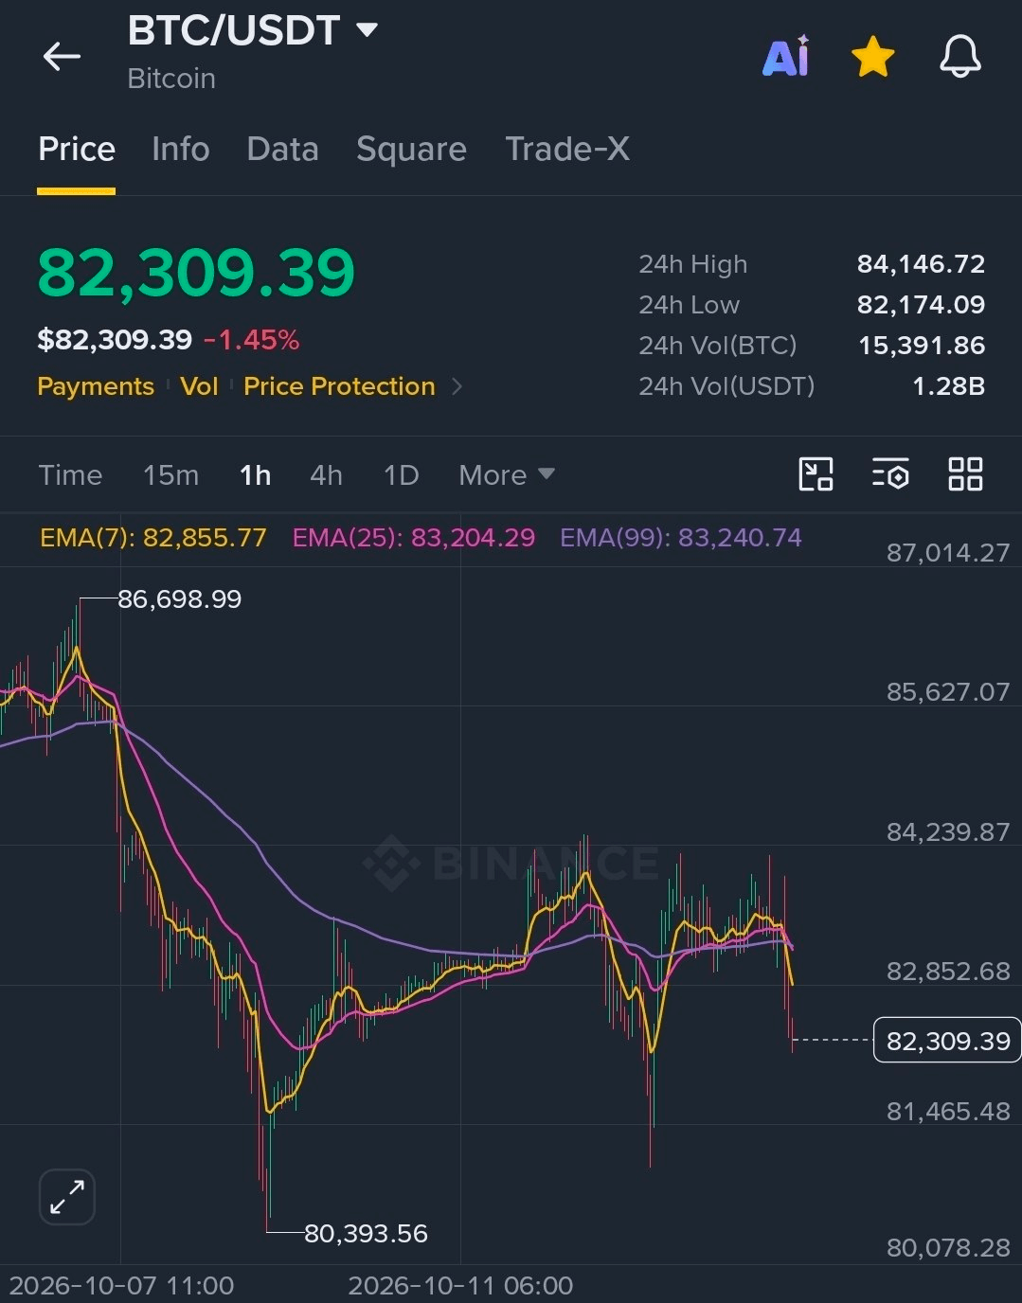Click the 2026-10-11 06:00 time axis label
1022x1303 pixels.
click(x=460, y=1285)
